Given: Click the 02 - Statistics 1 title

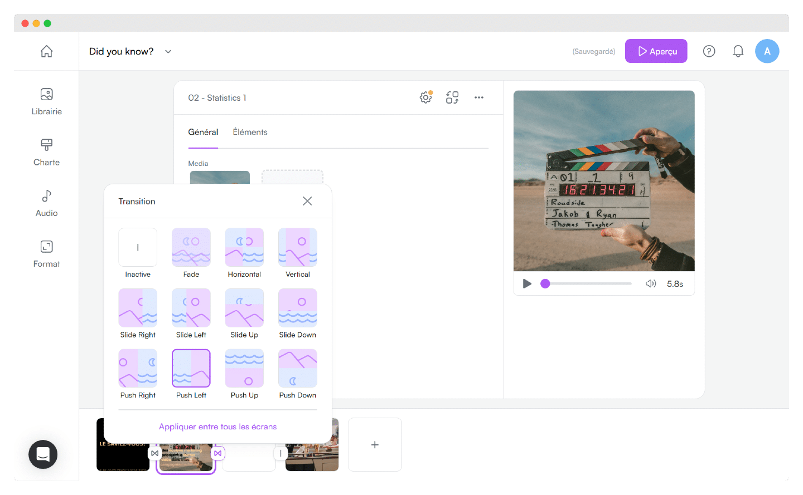Looking at the screenshot, I should click(217, 97).
